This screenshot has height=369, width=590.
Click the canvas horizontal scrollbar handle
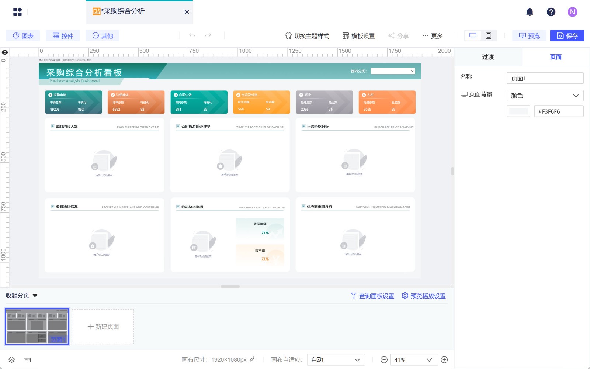[x=230, y=286]
